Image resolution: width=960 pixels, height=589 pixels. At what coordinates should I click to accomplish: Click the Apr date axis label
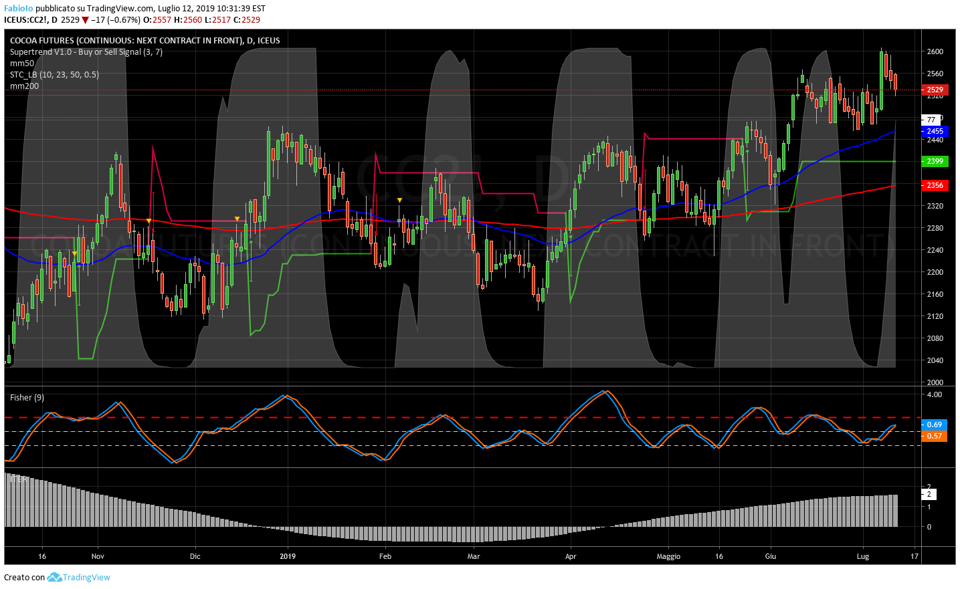tap(571, 556)
